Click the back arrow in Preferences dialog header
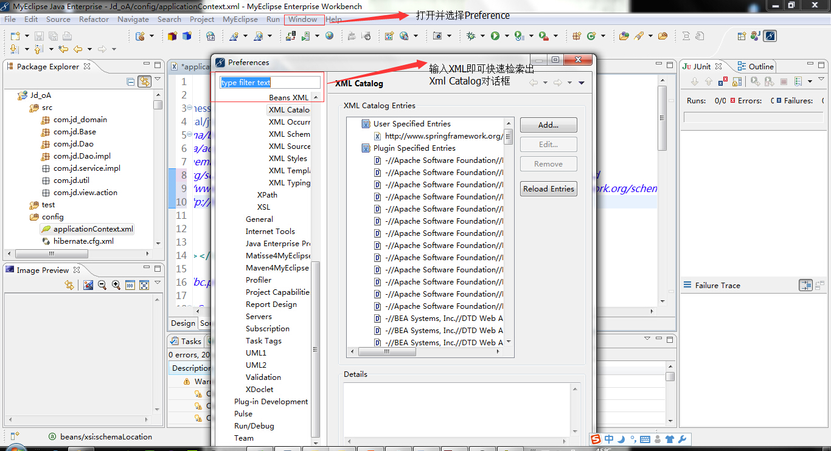Screen dimensions: 831x451 [x=534, y=83]
